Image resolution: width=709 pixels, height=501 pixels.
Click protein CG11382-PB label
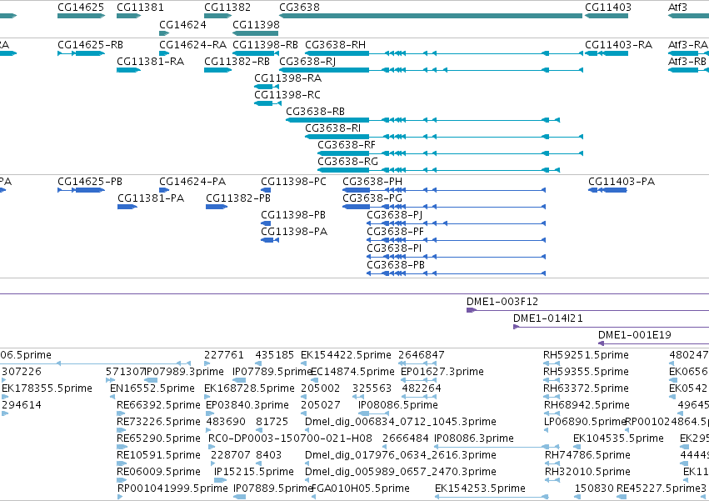coord(238,198)
